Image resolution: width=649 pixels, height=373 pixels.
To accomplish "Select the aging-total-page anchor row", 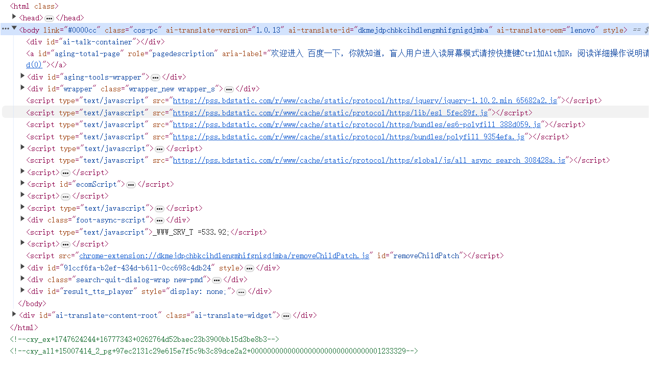I will [x=337, y=59].
